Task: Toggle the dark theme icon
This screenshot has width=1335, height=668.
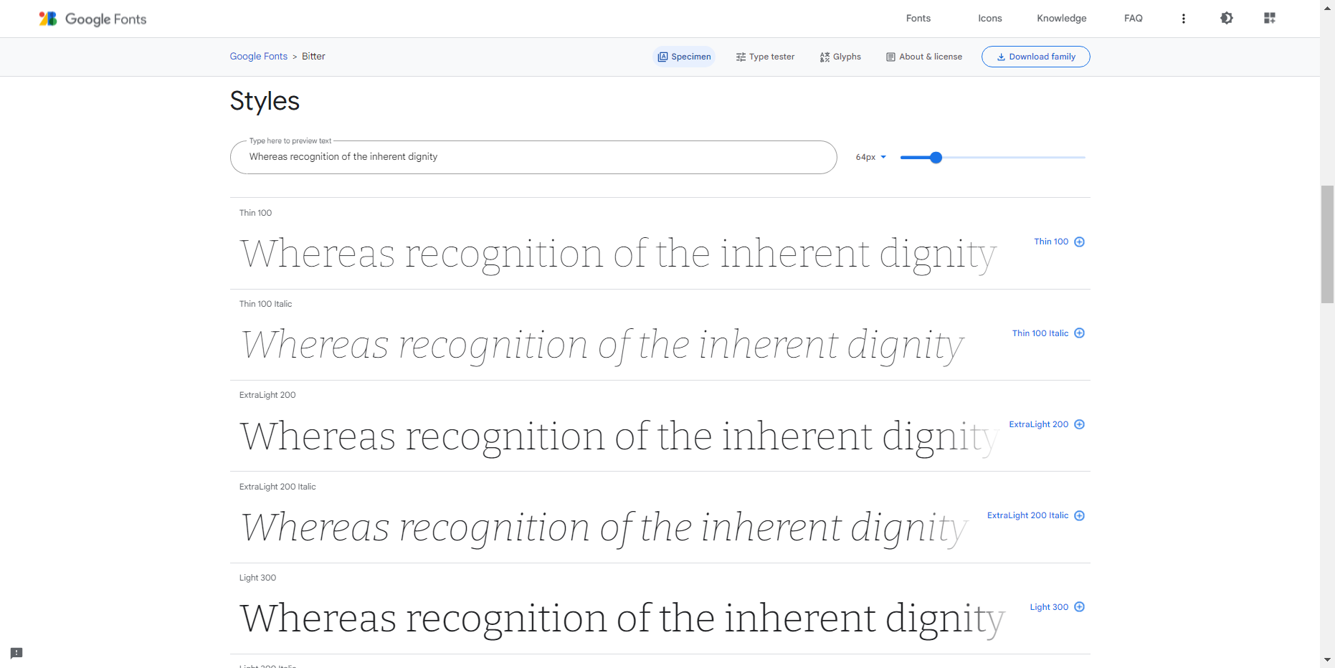Action: click(x=1226, y=19)
